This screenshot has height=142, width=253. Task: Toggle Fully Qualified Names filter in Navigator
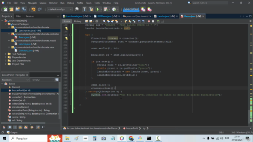pos(32,127)
